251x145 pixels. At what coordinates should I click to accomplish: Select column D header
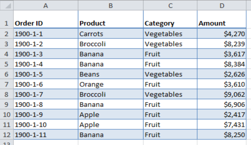click(222, 5)
